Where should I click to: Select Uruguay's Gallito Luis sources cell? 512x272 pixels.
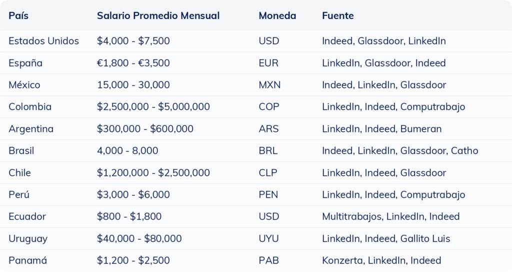tap(386, 239)
